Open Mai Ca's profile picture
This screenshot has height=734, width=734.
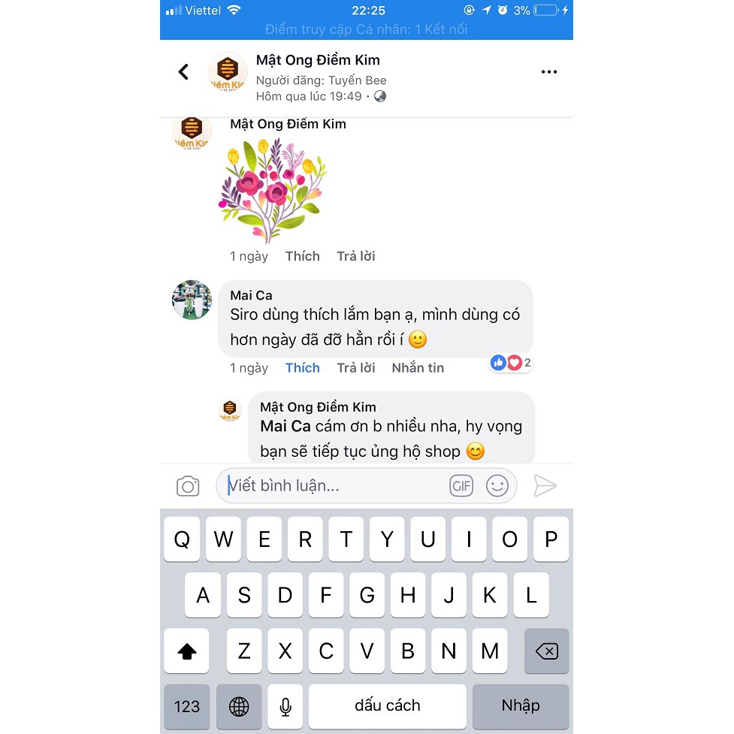click(x=192, y=300)
